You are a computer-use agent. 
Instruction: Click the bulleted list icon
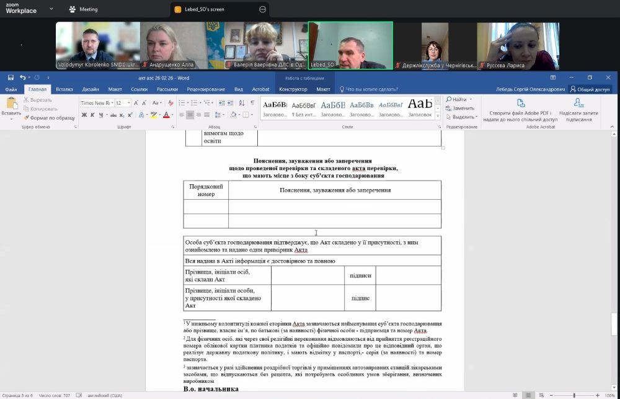[182, 103]
